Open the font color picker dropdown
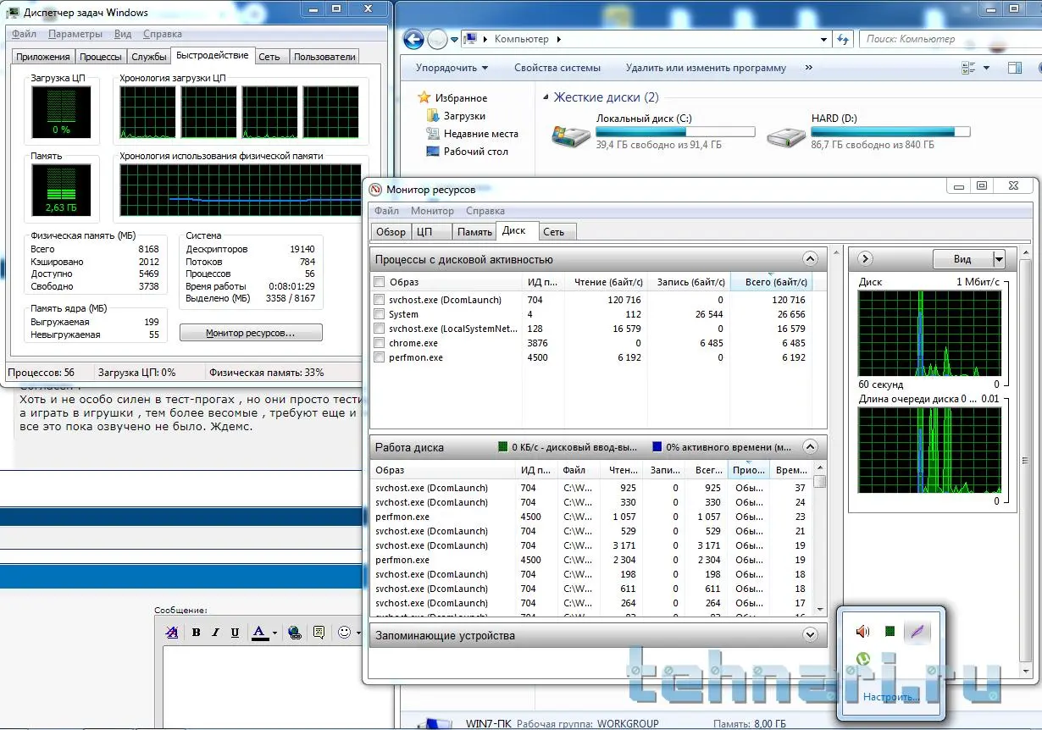The width and height of the screenshot is (1042, 730). pyautogui.click(x=274, y=633)
